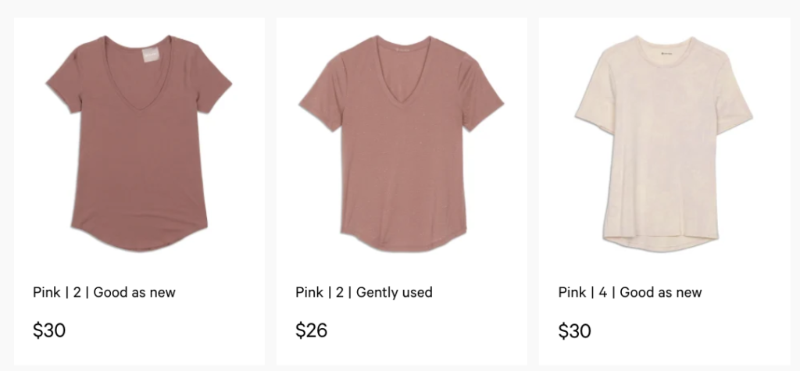
Task: Select the $26 price label
Action: coord(311,330)
